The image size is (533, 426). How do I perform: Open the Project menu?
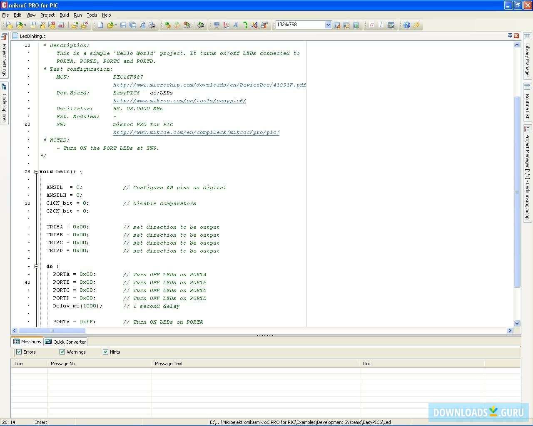tap(47, 15)
